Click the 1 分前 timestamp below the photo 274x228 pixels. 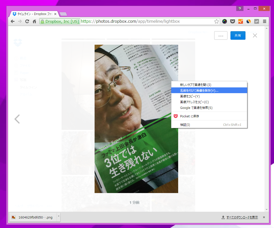(134, 203)
